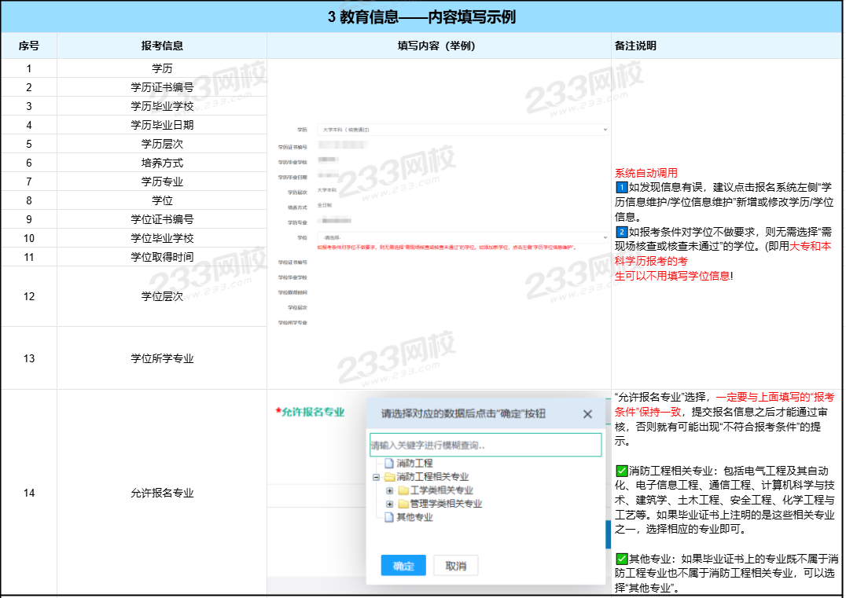
Task: Select the 管理学类相关专业 folder
Action: click(x=446, y=504)
